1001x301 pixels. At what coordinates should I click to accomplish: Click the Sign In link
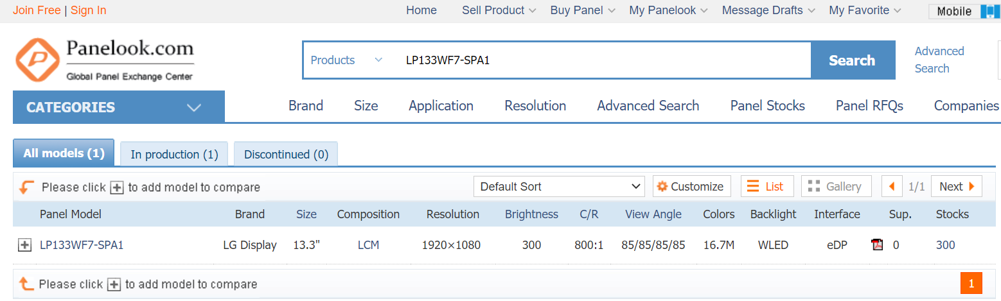point(88,10)
